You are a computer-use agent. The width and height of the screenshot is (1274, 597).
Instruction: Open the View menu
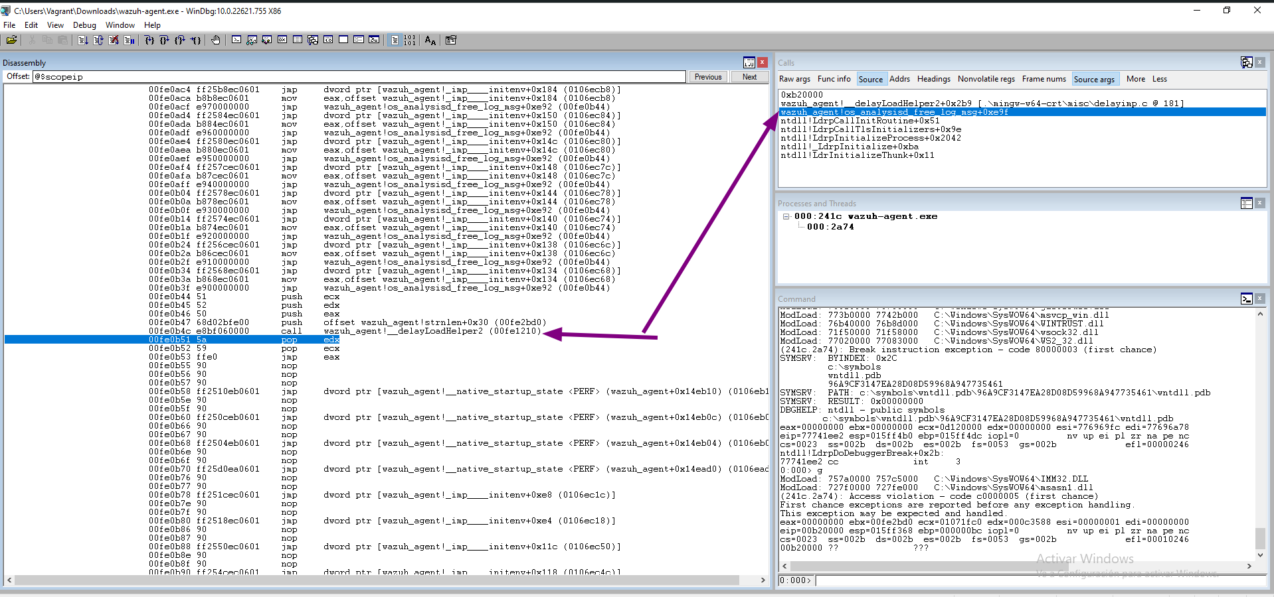(x=55, y=25)
